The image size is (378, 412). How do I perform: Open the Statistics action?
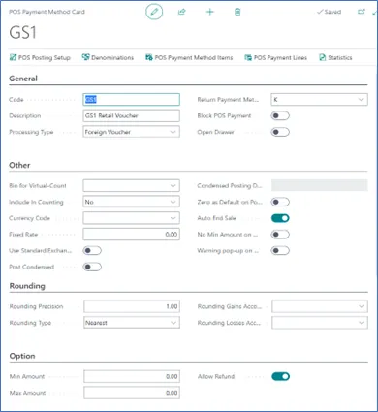click(x=335, y=58)
